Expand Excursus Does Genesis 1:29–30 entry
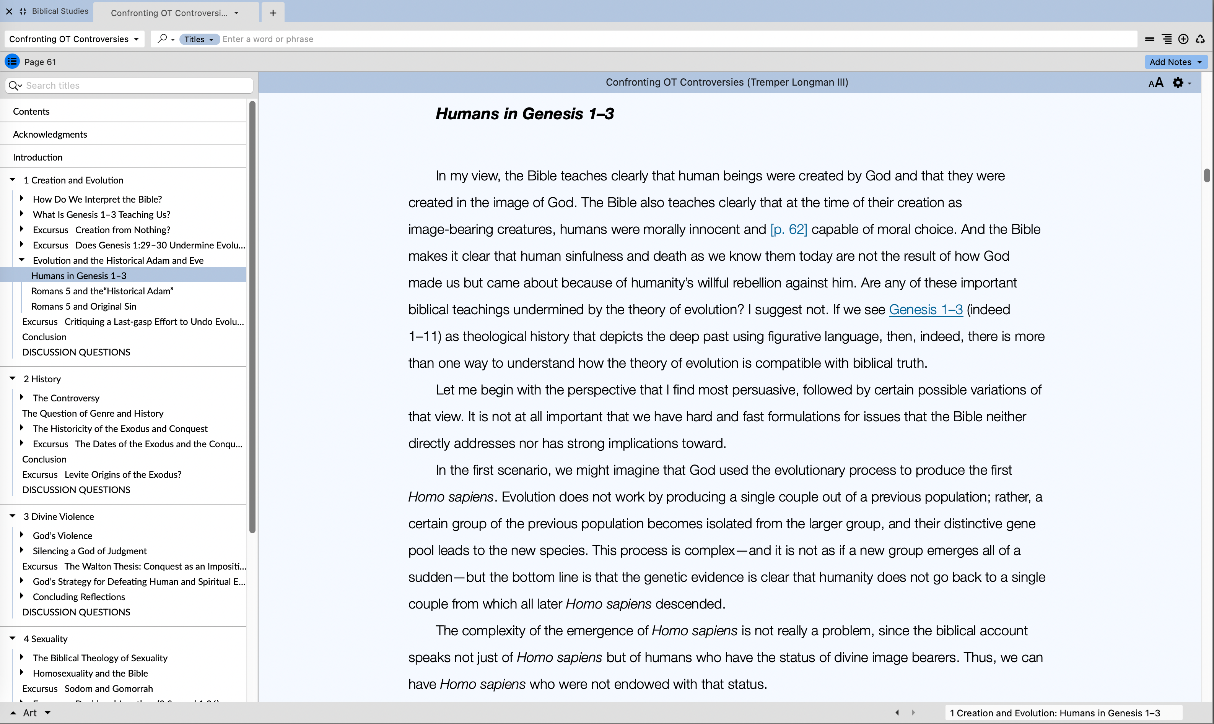This screenshot has width=1214, height=724. tap(21, 244)
